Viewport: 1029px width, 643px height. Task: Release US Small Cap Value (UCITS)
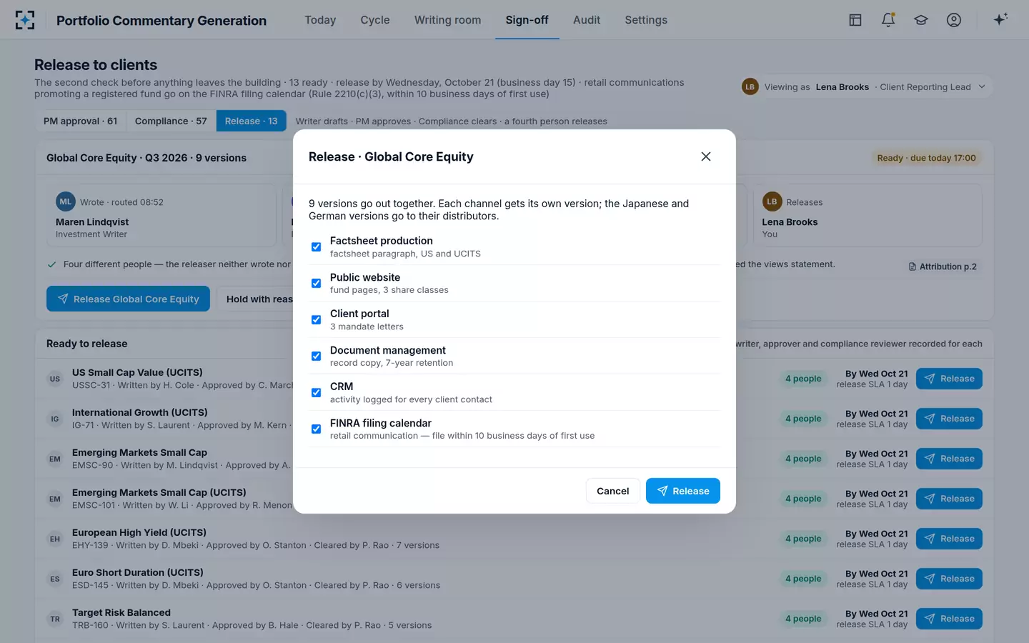(x=949, y=379)
